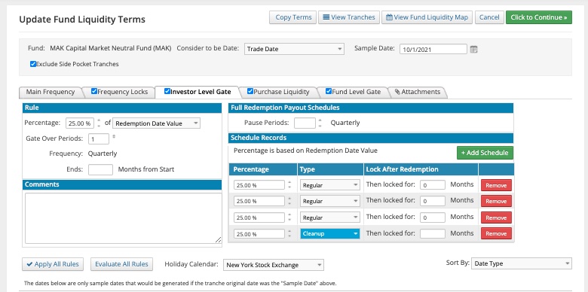Open the Attachments tab
Viewport: 588px width, 292px height.
click(417, 92)
